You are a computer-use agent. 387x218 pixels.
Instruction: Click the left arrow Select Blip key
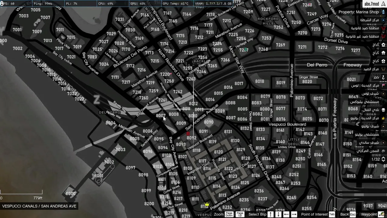(x=286, y=214)
